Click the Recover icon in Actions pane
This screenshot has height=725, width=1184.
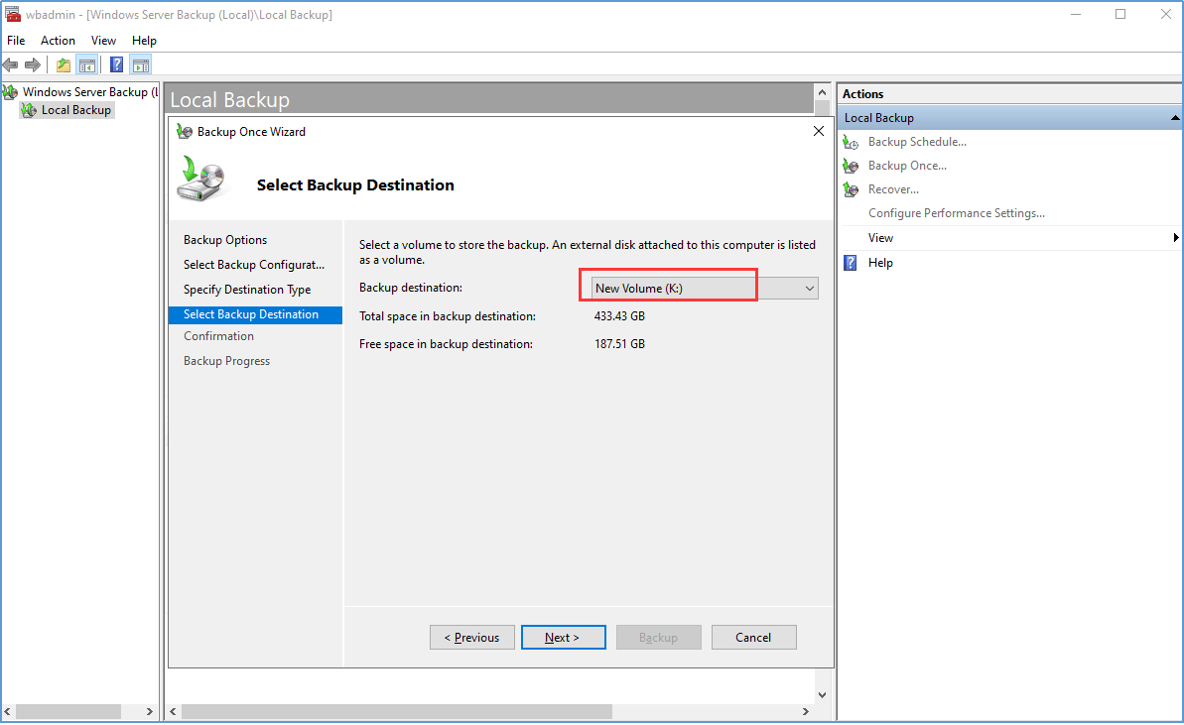(x=851, y=189)
